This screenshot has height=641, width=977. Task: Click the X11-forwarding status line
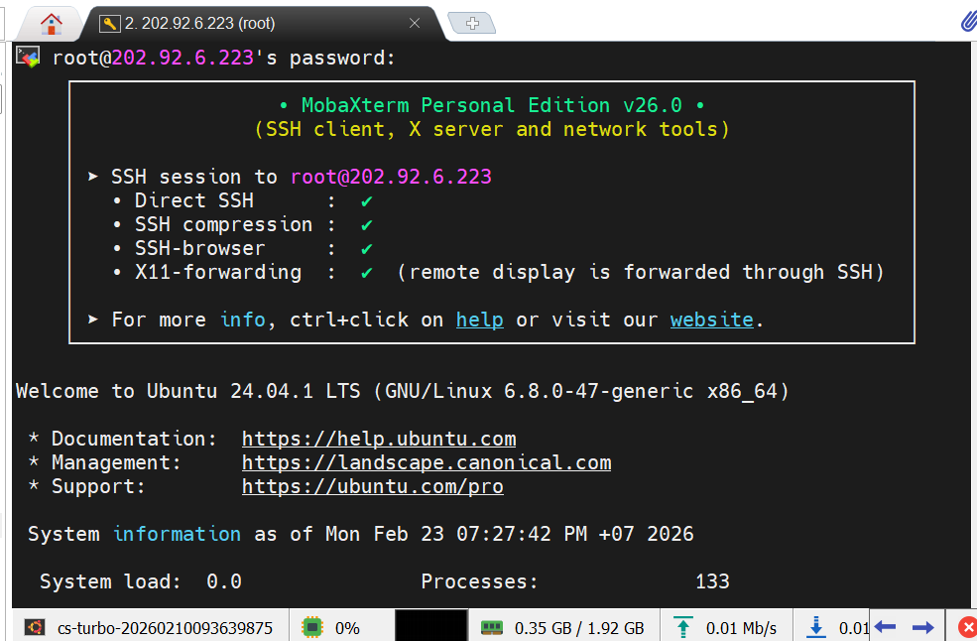[499, 272]
